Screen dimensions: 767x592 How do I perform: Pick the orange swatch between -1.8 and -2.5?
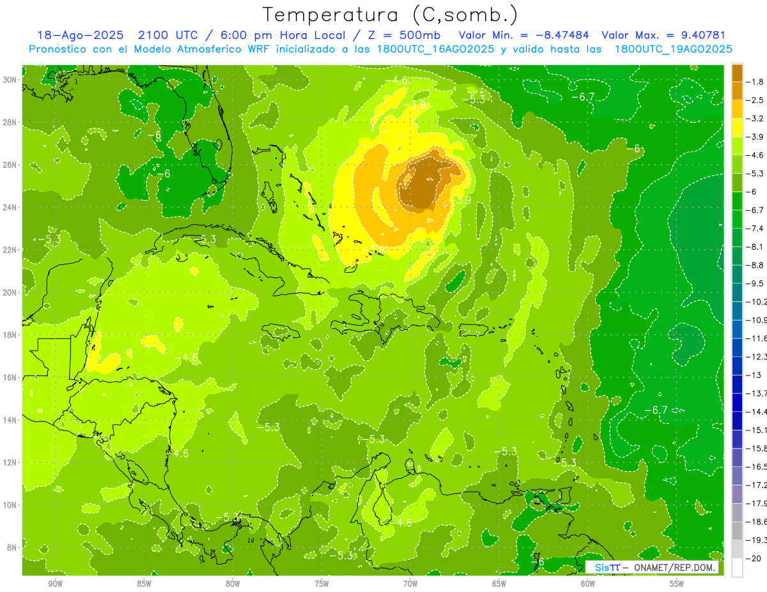(737, 91)
